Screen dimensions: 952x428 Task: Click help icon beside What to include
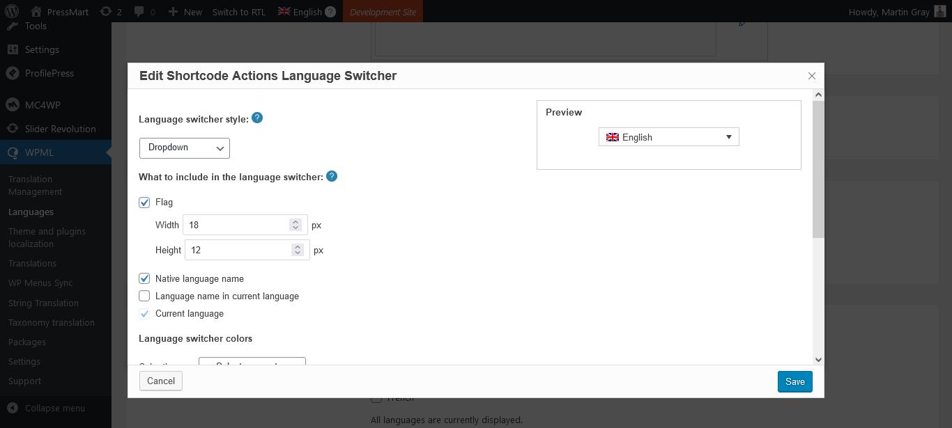332,176
